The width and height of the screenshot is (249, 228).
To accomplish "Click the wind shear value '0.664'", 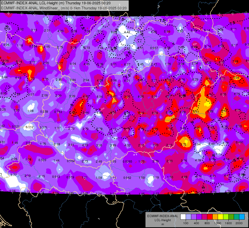I will tap(33, 46).
